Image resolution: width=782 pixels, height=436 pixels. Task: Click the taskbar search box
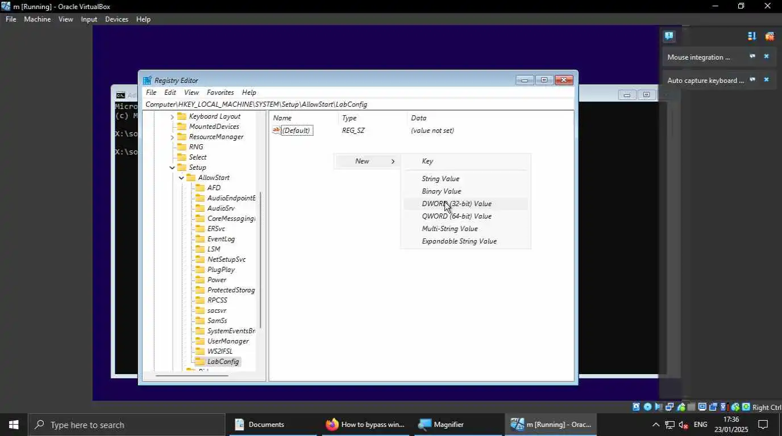tap(126, 425)
